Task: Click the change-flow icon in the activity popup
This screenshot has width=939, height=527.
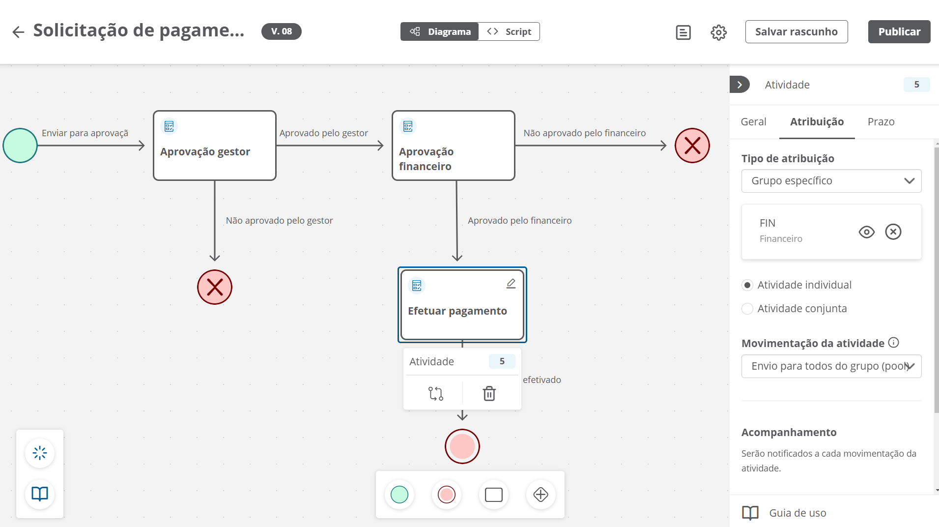Action: tap(435, 393)
